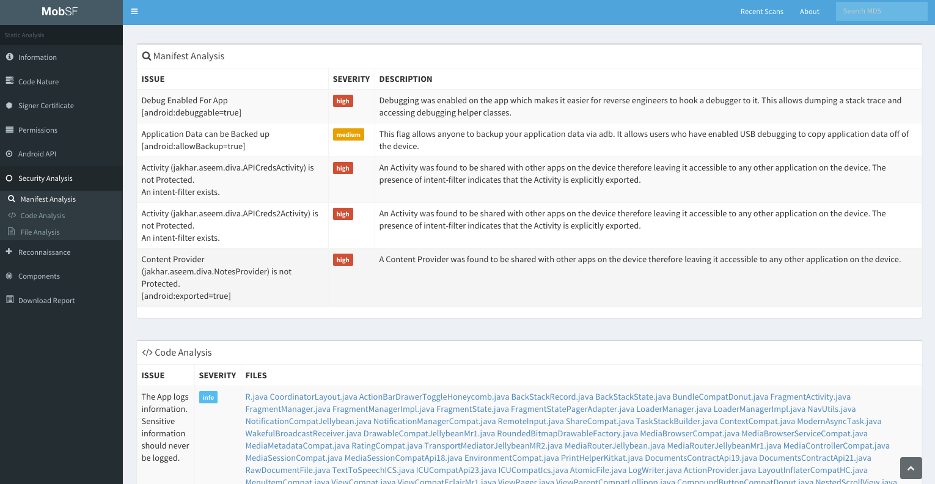Image resolution: width=935 pixels, height=484 pixels.
Task: Click the Android API target icon
Action: click(x=9, y=154)
